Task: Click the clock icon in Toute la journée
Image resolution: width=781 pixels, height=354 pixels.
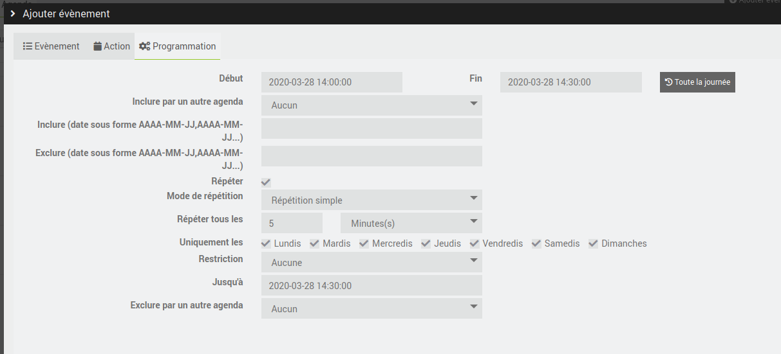Action: point(669,82)
